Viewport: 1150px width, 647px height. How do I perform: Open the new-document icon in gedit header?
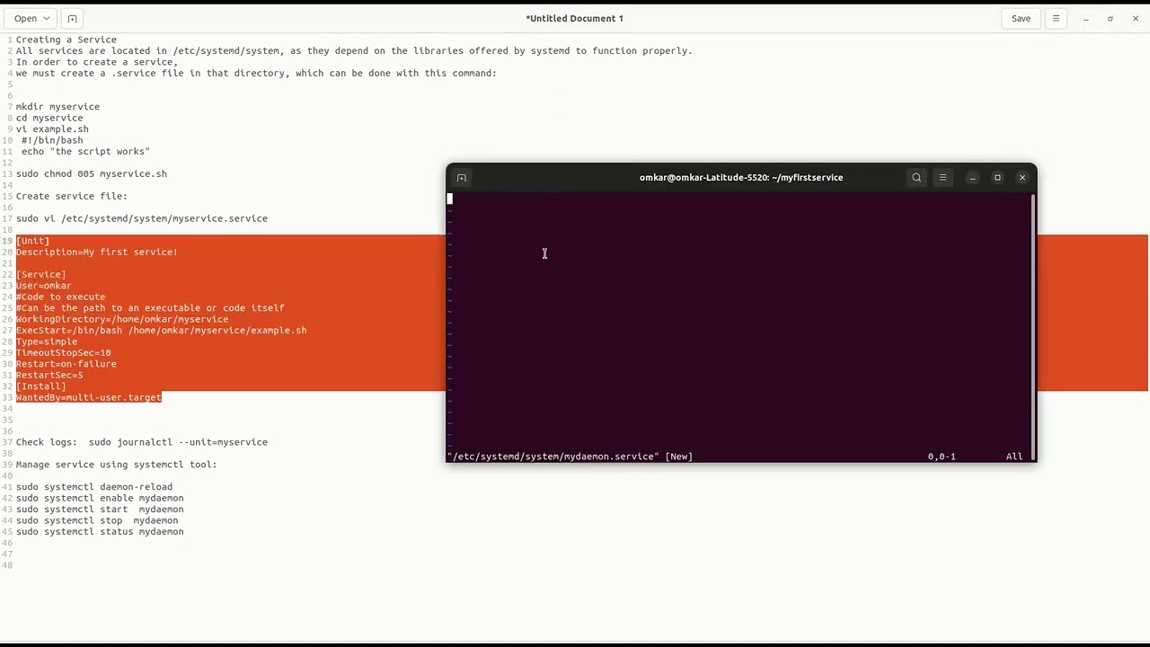pos(73,18)
